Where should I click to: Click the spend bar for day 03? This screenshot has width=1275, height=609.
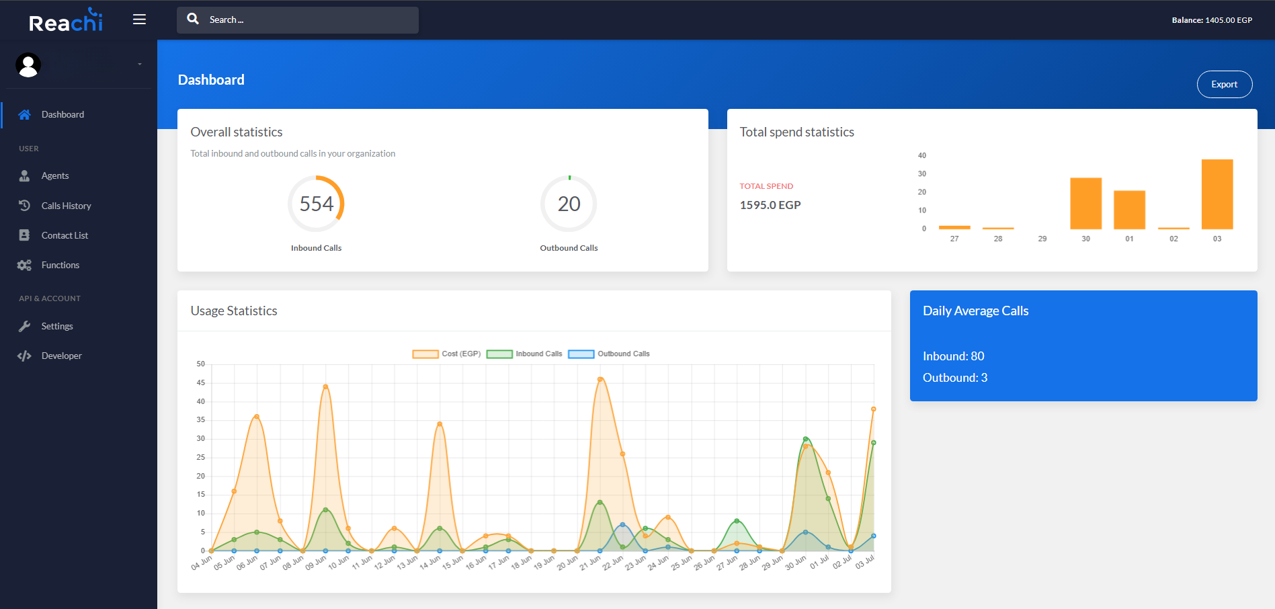1217,194
